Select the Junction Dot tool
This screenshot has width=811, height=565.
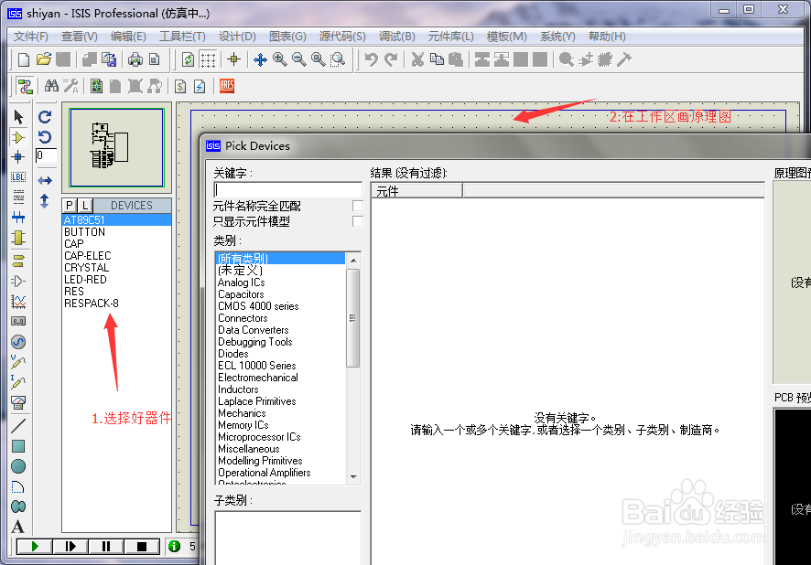coord(18,157)
